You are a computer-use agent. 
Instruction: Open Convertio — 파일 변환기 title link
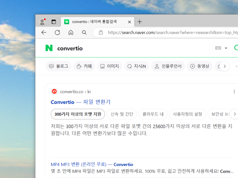pos(81,102)
